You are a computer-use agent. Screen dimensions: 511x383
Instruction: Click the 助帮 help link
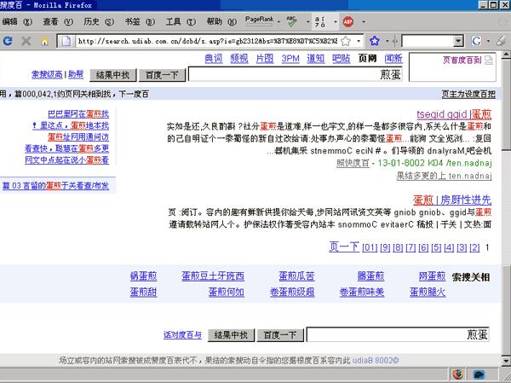click(76, 74)
